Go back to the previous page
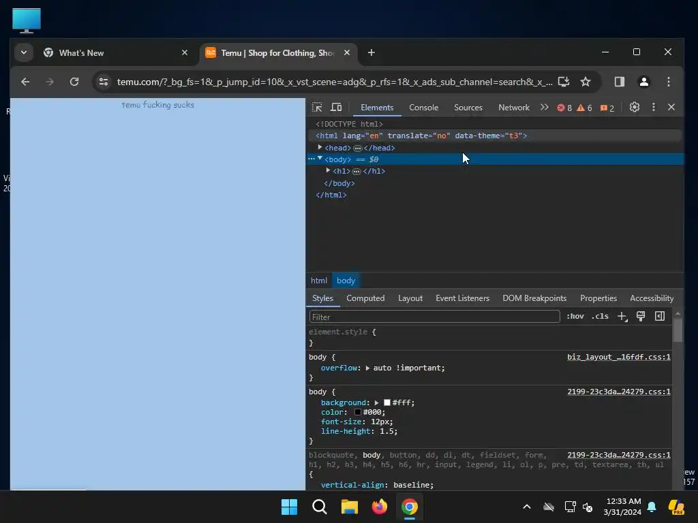The width and height of the screenshot is (698, 523). 25,82
